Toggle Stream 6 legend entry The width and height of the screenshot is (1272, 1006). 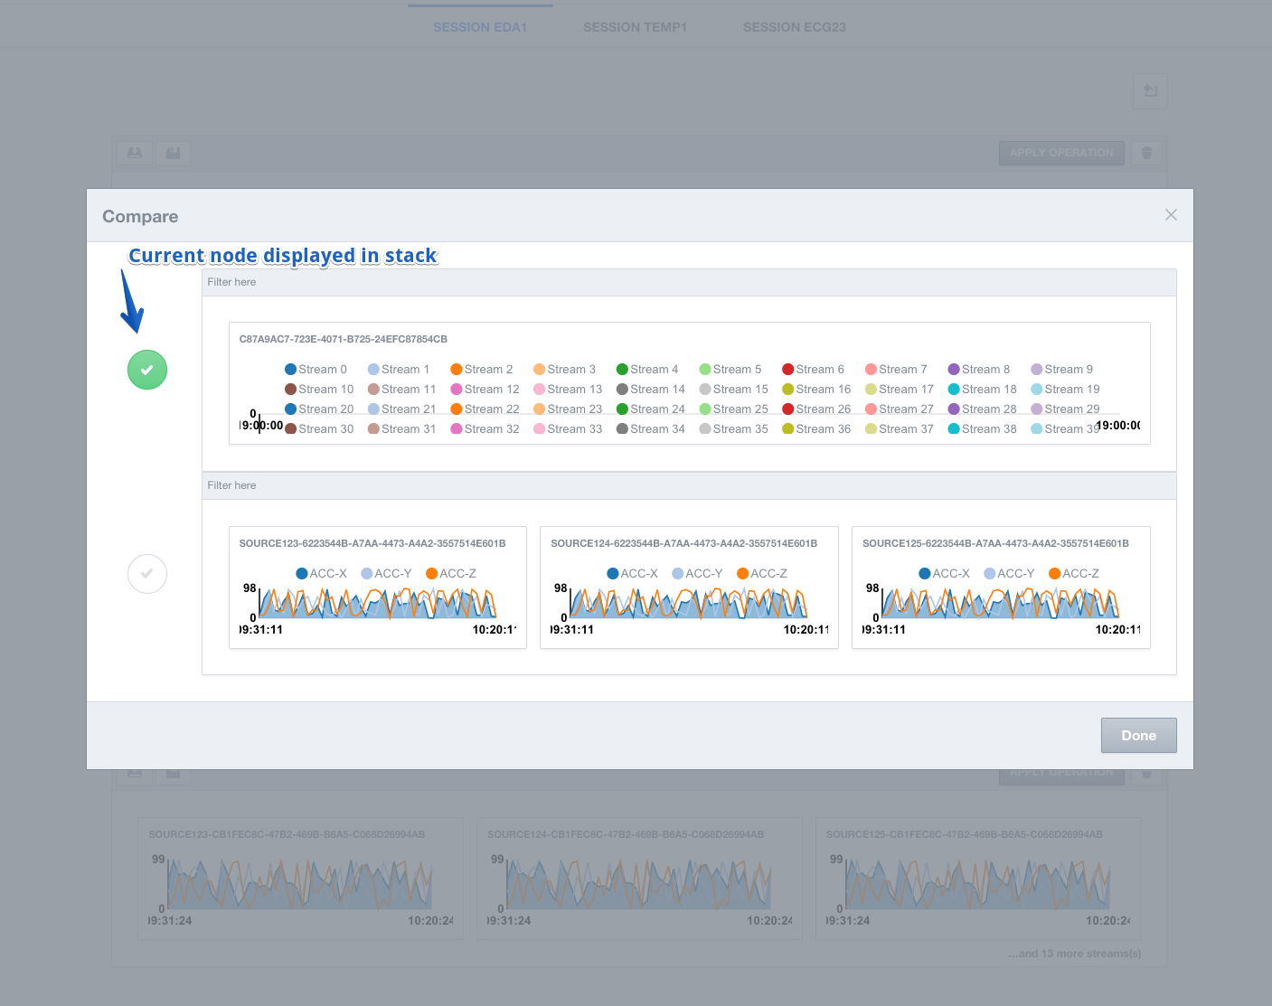coord(814,369)
